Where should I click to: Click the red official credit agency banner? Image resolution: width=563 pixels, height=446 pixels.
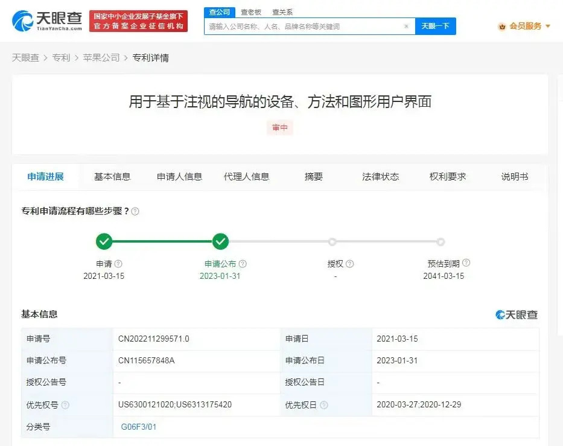(x=139, y=21)
